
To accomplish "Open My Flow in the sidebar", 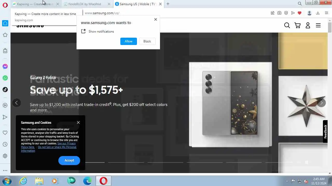I will point(5,117).
